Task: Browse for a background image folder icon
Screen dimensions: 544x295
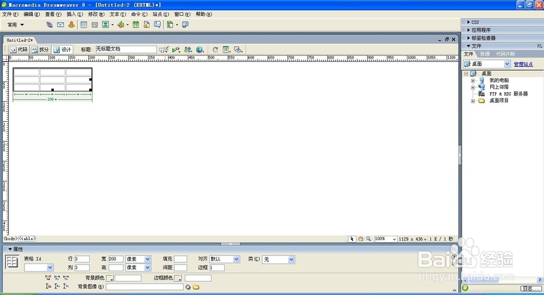Action: [196, 287]
